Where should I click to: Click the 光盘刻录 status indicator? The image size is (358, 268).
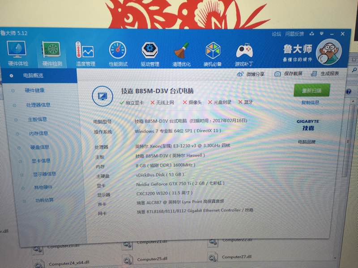pos(220,102)
